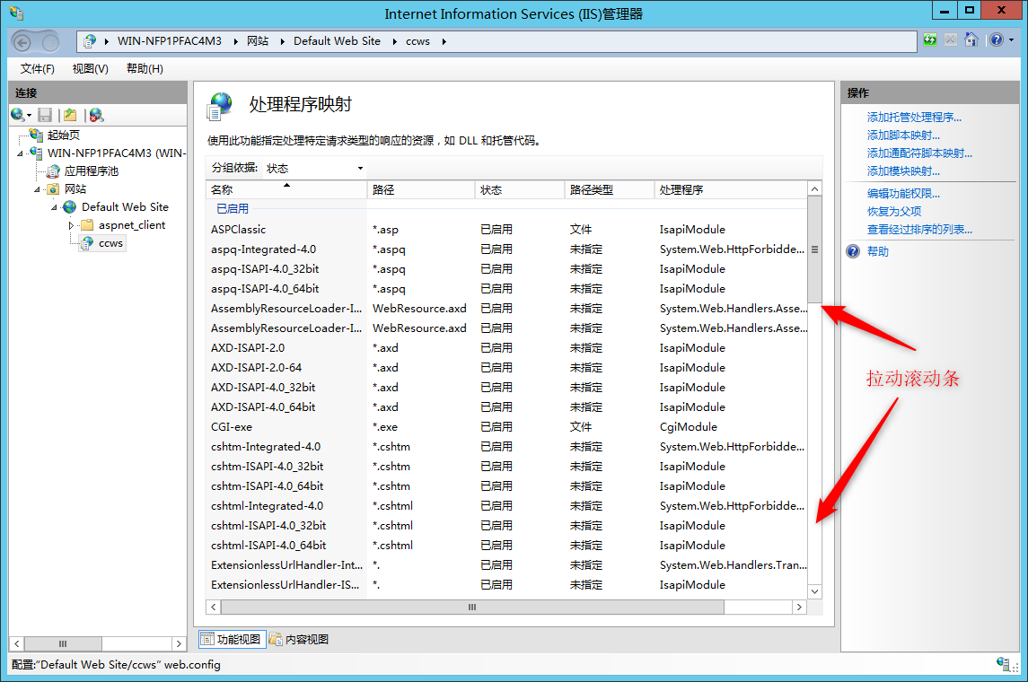Click 添加脚本映射... link
The width and height of the screenshot is (1028, 682).
point(903,135)
